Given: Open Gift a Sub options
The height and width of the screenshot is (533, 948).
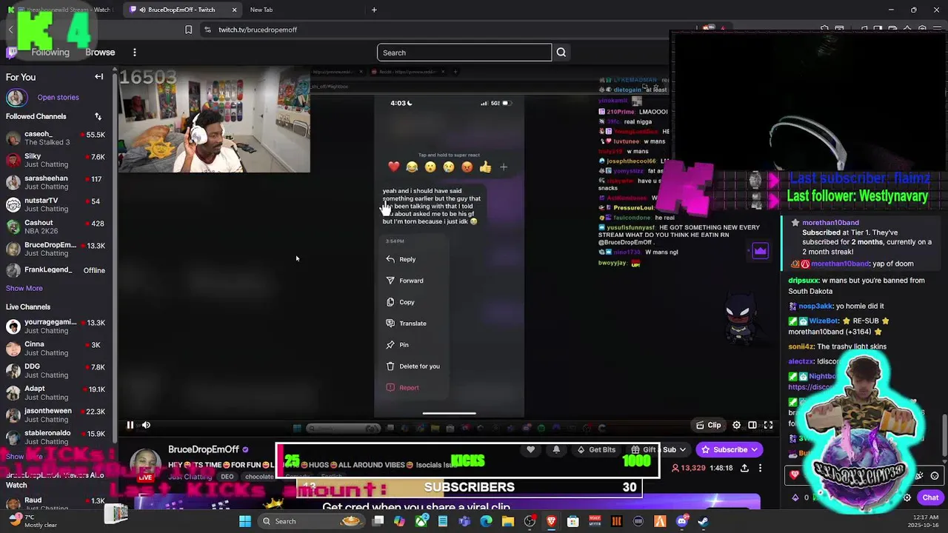Looking at the screenshot, I should [659, 449].
